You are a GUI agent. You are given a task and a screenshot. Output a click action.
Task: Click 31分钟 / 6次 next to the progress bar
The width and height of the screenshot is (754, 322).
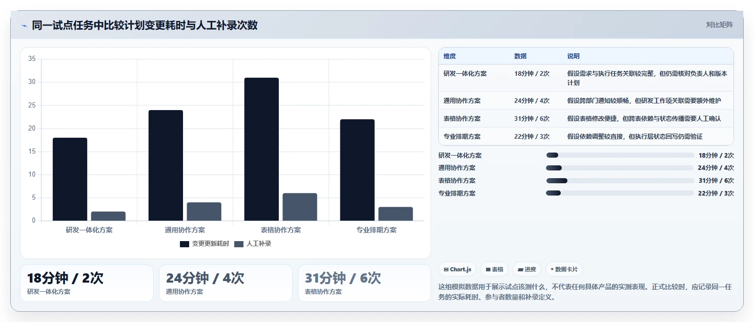tap(716, 181)
